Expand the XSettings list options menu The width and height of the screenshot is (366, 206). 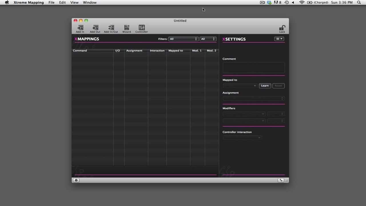(x=279, y=39)
